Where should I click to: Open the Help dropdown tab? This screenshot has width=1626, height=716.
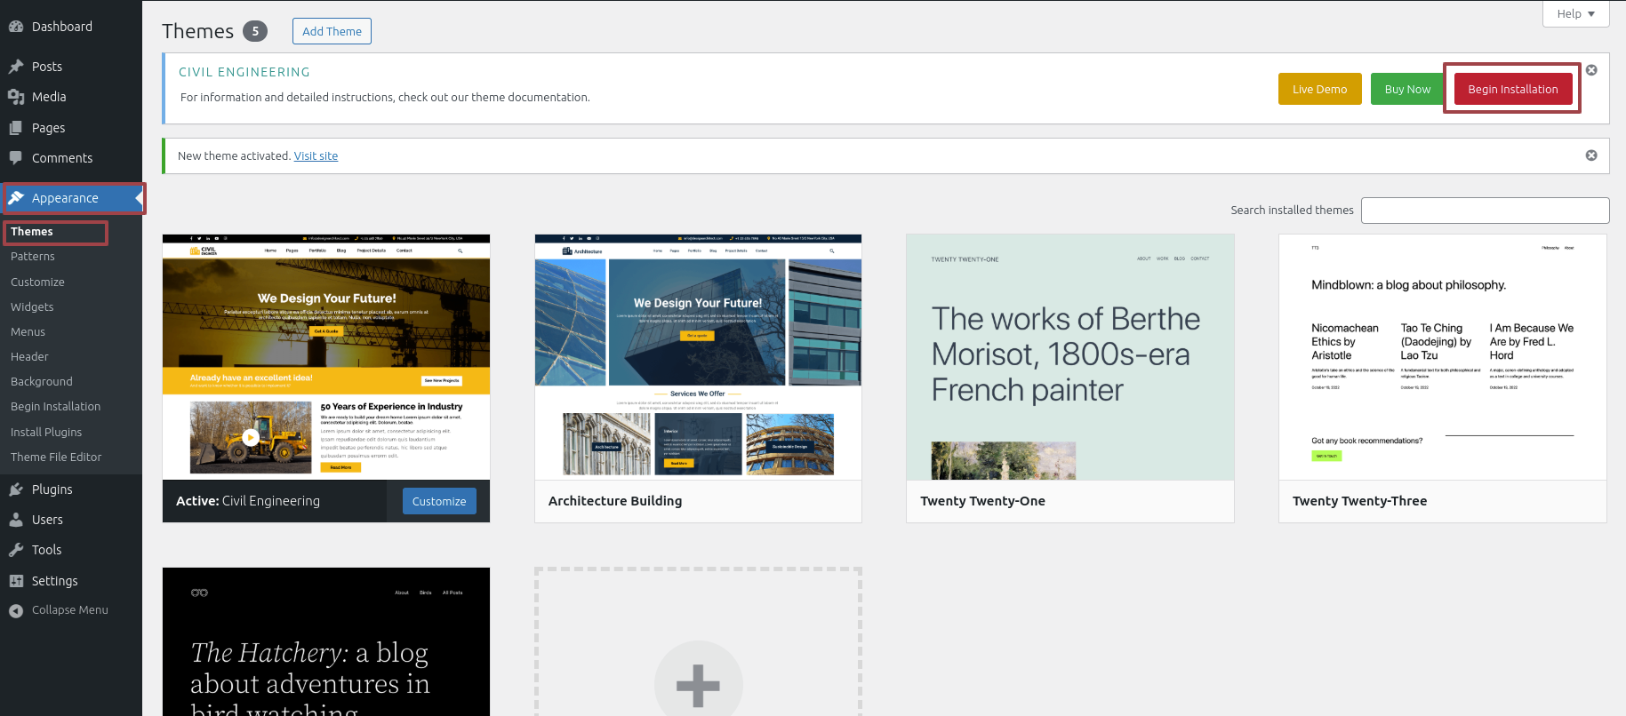click(1576, 13)
